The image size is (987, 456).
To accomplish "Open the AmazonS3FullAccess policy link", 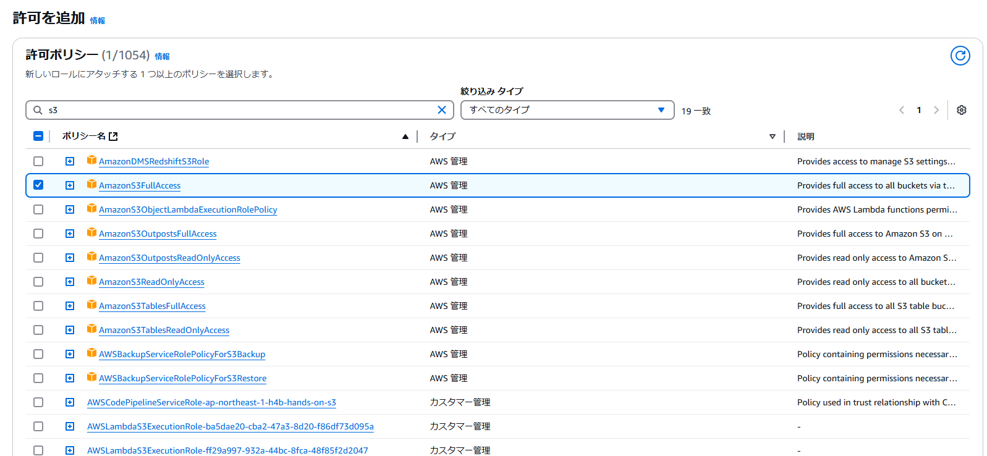I will (x=140, y=185).
